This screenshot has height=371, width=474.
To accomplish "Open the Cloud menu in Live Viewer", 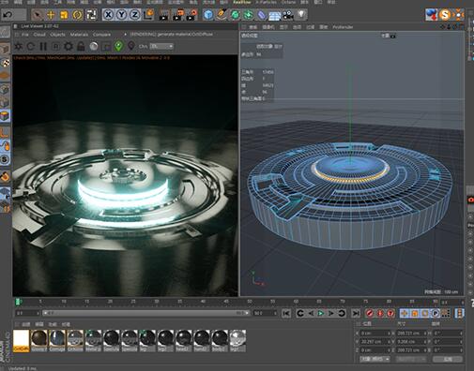I will (x=39, y=35).
